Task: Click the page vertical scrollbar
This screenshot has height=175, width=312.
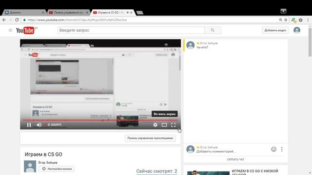Action: tap(310, 42)
